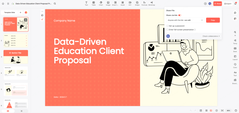This screenshot has width=239, height=113.
Task: Click the Copy link button
Action: coord(213,20)
